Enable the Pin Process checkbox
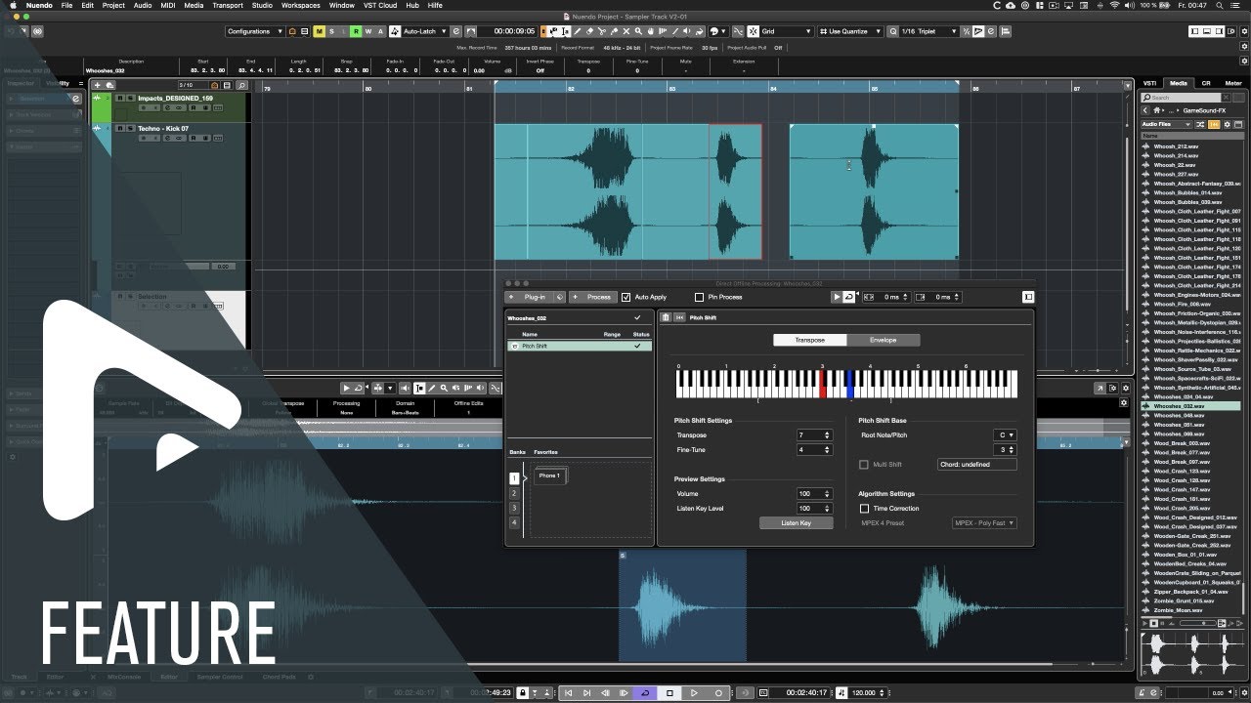Viewport: 1251px width, 703px height. pos(699,297)
